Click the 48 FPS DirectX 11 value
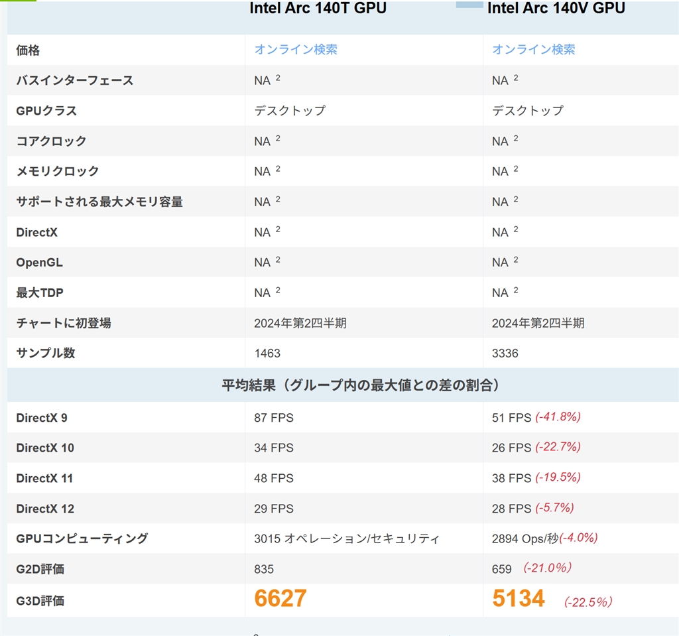The width and height of the screenshot is (679, 636). 274,478
